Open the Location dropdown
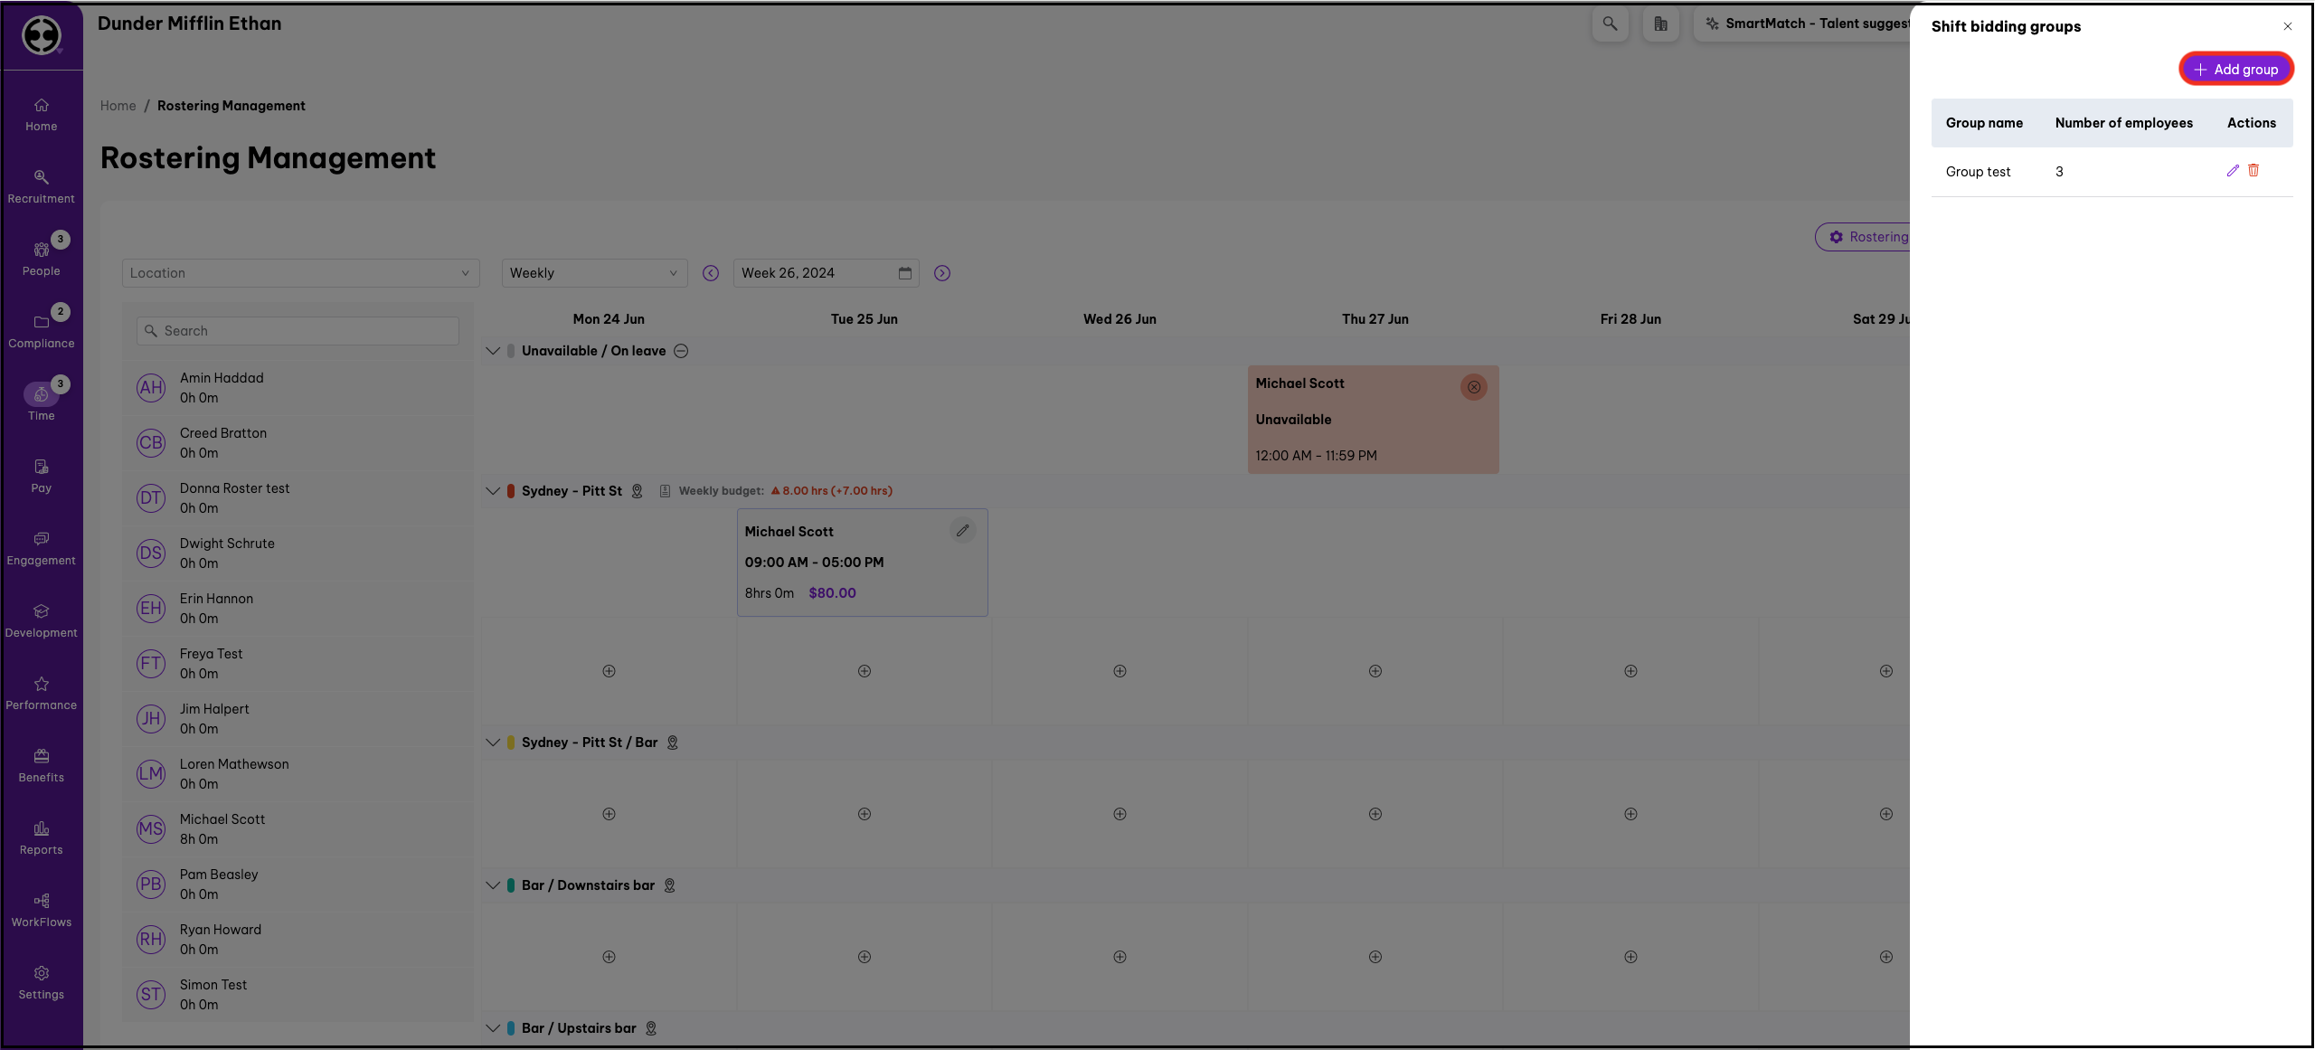Image resolution: width=2315 pixels, height=1050 pixels. click(x=300, y=273)
